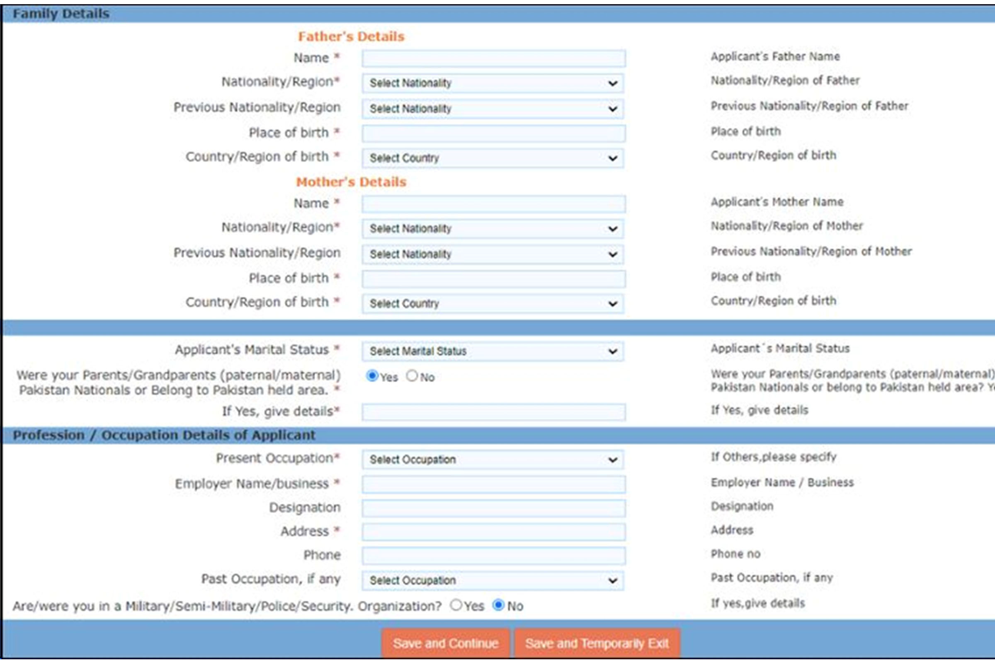The width and height of the screenshot is (995, 663).
Task: Click 'Previous Nationality/Region of Mother' hint text
Action: [811, 252]
